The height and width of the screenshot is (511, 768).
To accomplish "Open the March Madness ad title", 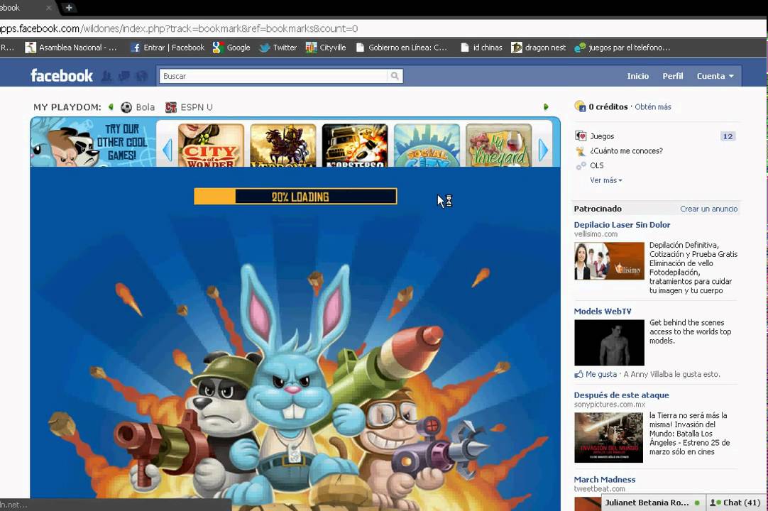I will pyautogui.click(x=605, y=480).
